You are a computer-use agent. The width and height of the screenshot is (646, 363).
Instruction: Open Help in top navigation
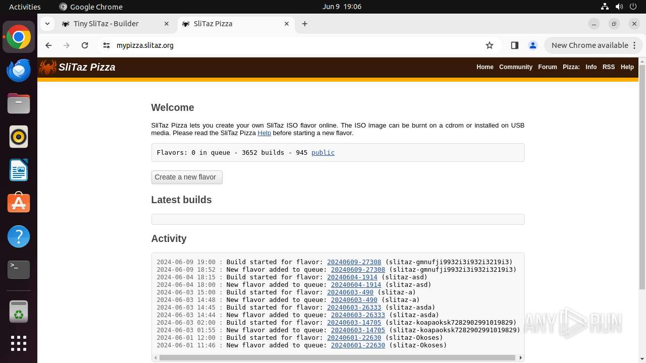click(627, 67)
